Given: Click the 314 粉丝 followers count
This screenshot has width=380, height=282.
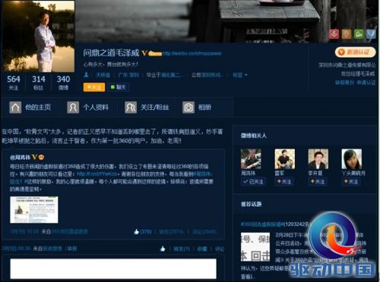Looking at the screenshot, I should 39,83.
